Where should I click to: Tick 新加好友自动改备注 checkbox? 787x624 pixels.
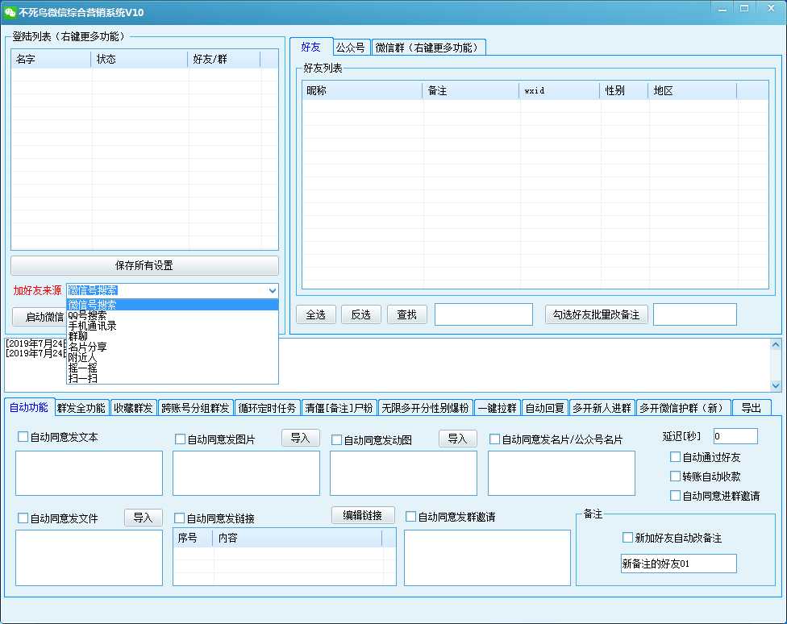[x=628, y=538]
